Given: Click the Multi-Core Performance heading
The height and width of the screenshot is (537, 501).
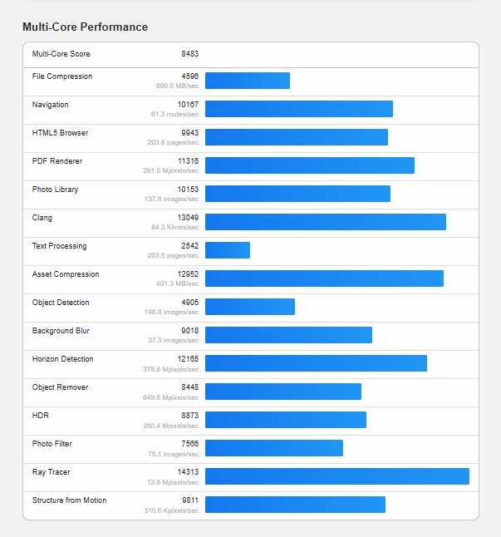Looking at the screenshot, I should [x=85, y=27].
